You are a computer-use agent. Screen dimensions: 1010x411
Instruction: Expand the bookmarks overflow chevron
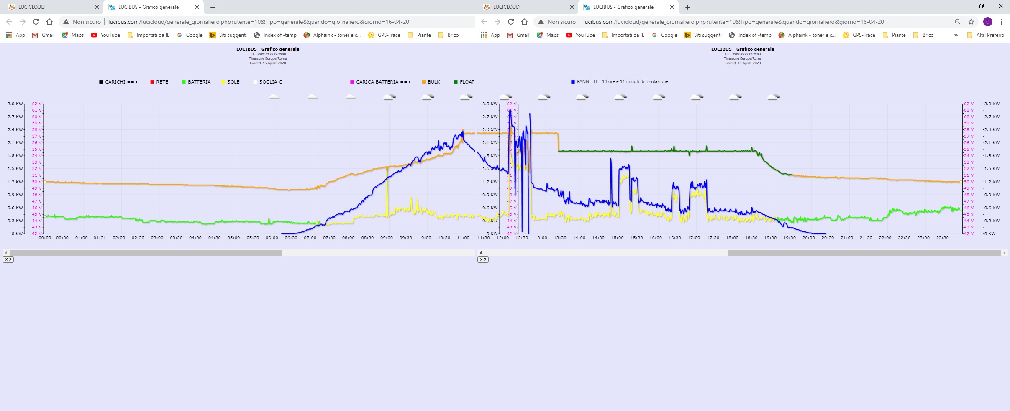(956, 35)
